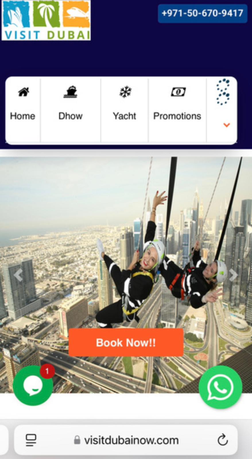Click the snowflake icon above Yacht
252x459 pixels.
click(x=125, y=92)
